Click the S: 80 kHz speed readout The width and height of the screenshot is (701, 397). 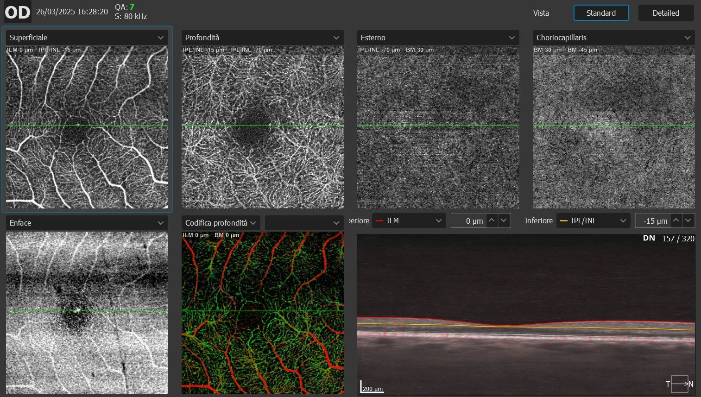pos(131,16)
